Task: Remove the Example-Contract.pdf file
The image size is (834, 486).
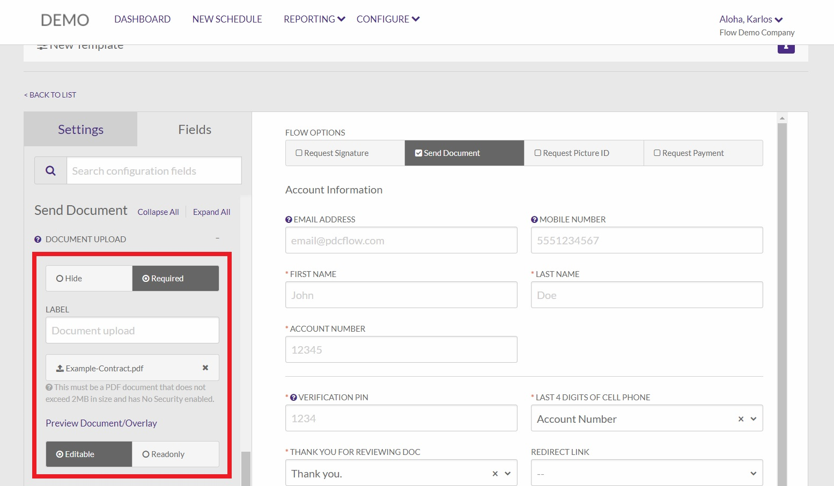Action: pyautogui.click(x=205, y=368)
